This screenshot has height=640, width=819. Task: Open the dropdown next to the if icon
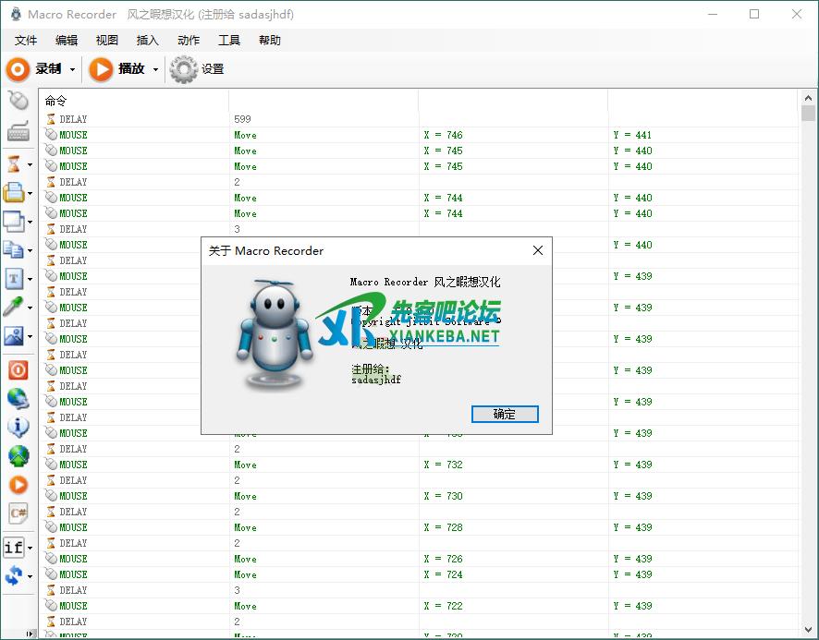30,548
